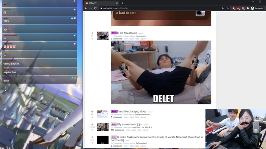
Task: Open the 'lily vs michael x jojo' thumbnail
Action: point(103,127)
